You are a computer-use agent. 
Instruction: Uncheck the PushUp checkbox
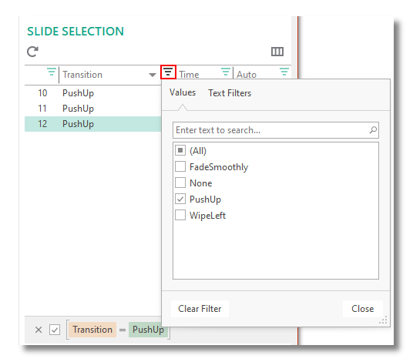click(x=180, y=199)
